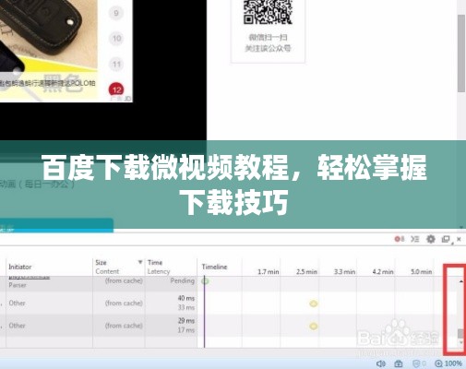Open the 100% zoom control
Image resolution: width=466 pixels, height=369 pixels.
coord(448,363)
